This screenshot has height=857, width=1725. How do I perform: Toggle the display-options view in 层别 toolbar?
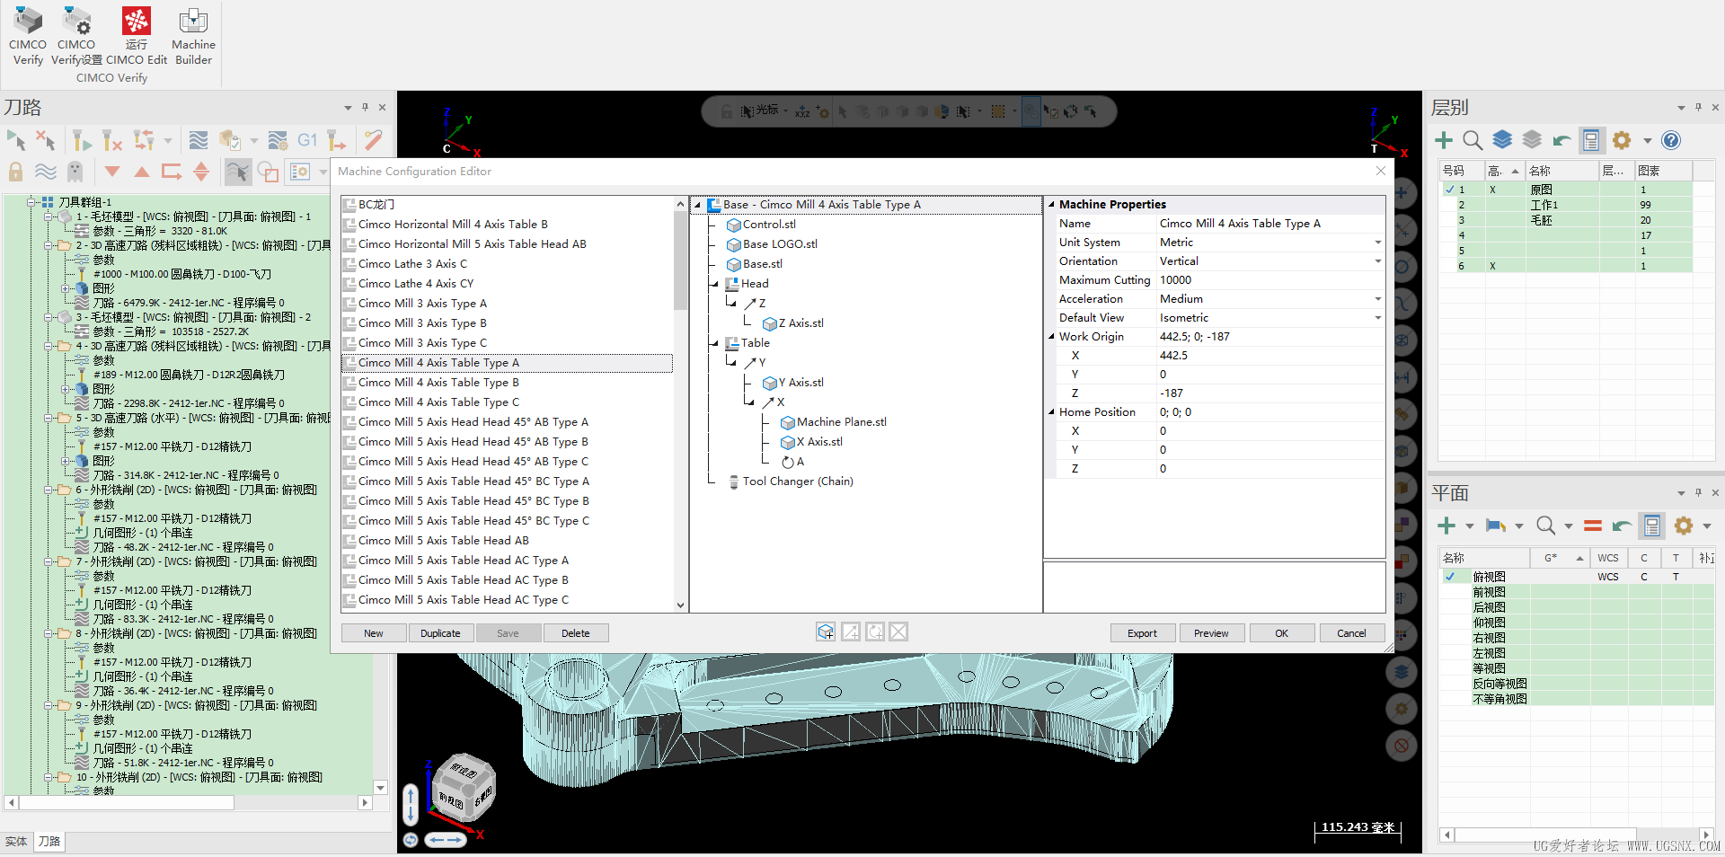pos(1591,140)
